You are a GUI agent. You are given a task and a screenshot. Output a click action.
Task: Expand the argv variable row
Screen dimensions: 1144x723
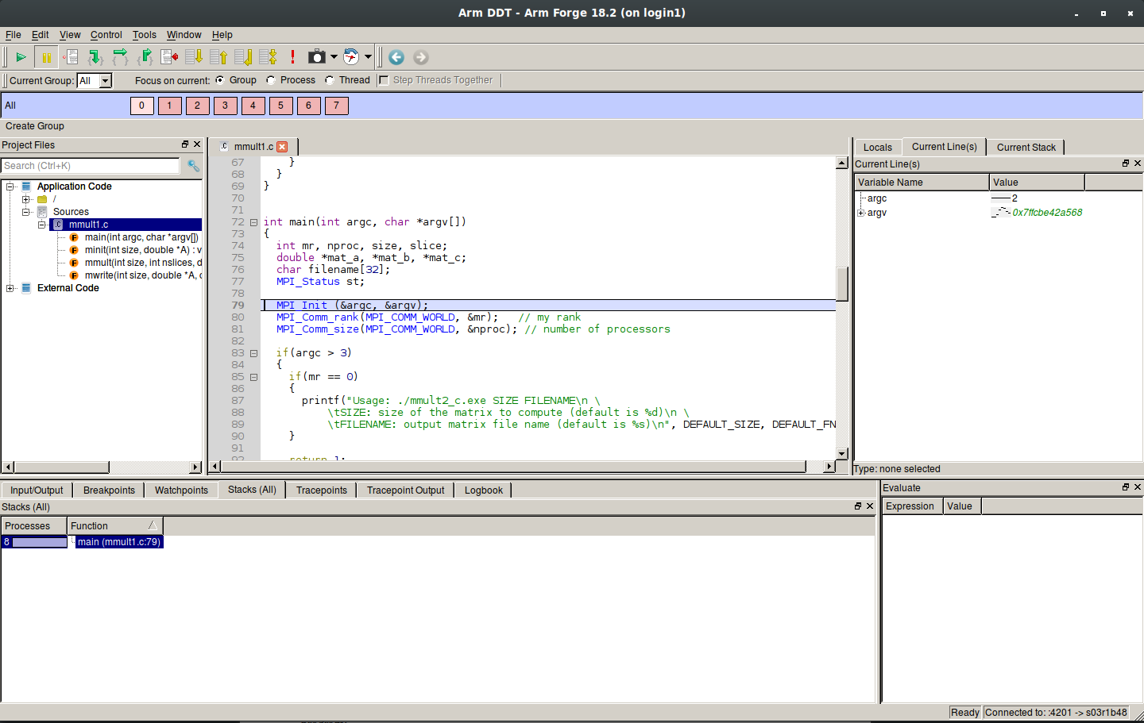coord(861,213)
